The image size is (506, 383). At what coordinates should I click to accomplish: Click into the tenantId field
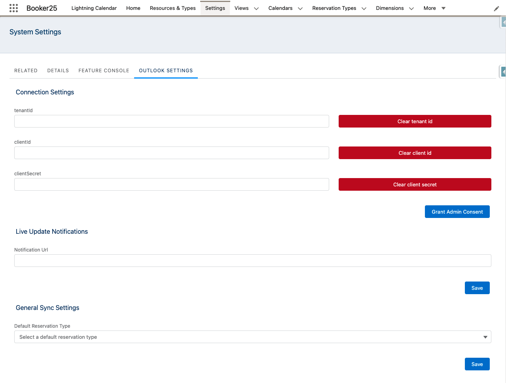click(171, 121)
